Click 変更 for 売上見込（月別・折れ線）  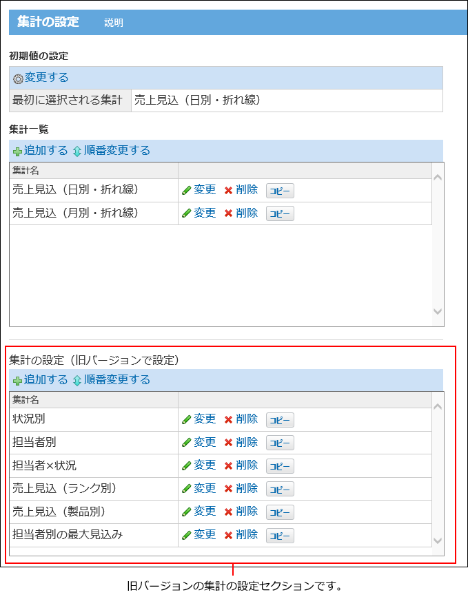tap(205, 213)
